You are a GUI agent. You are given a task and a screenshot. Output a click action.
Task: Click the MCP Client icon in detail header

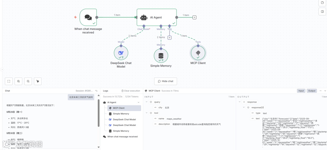coord(146,91)
